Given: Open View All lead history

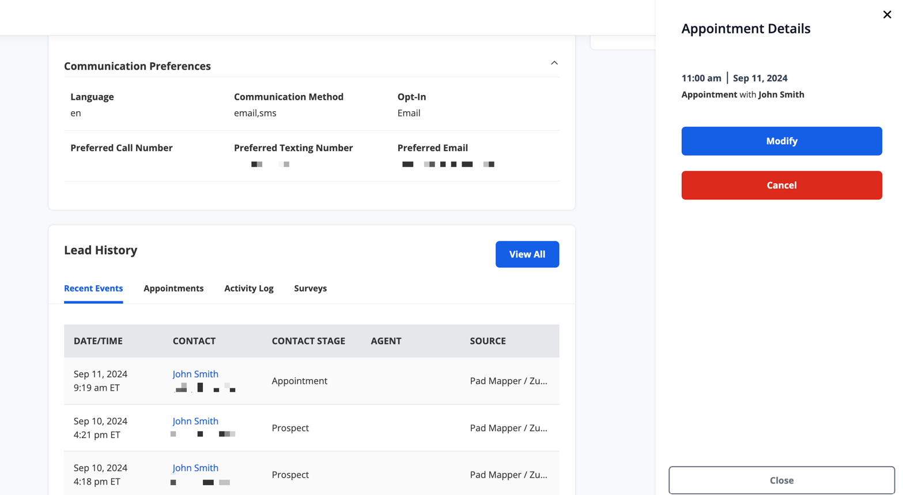Looking at the screenshot, I should (x=527, y=254).
